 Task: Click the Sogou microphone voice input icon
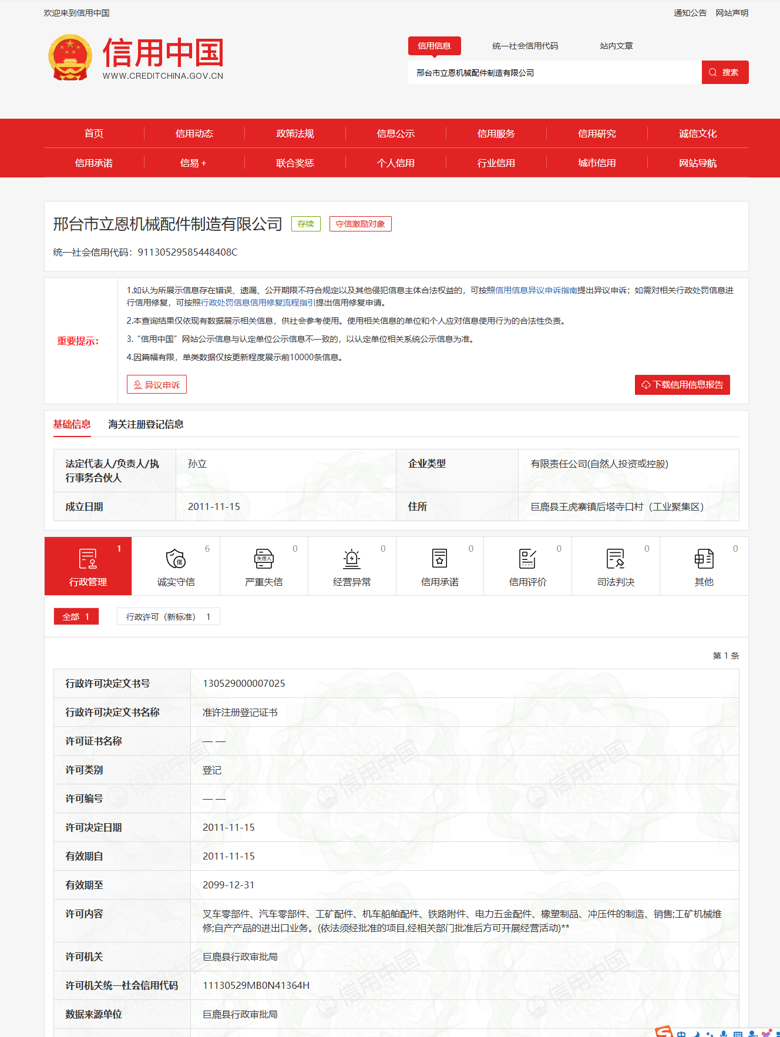click(x=724, y=1033)
